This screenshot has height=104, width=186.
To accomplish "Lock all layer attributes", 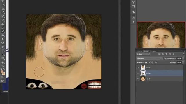I will coord(156,62).
